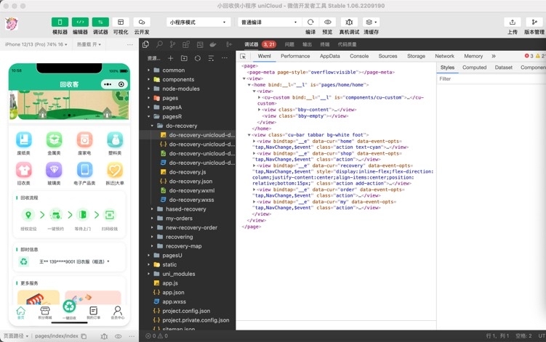Click the Styles Filter input field
This screenshot has height=342, width=546.
(x=491, y=79)
